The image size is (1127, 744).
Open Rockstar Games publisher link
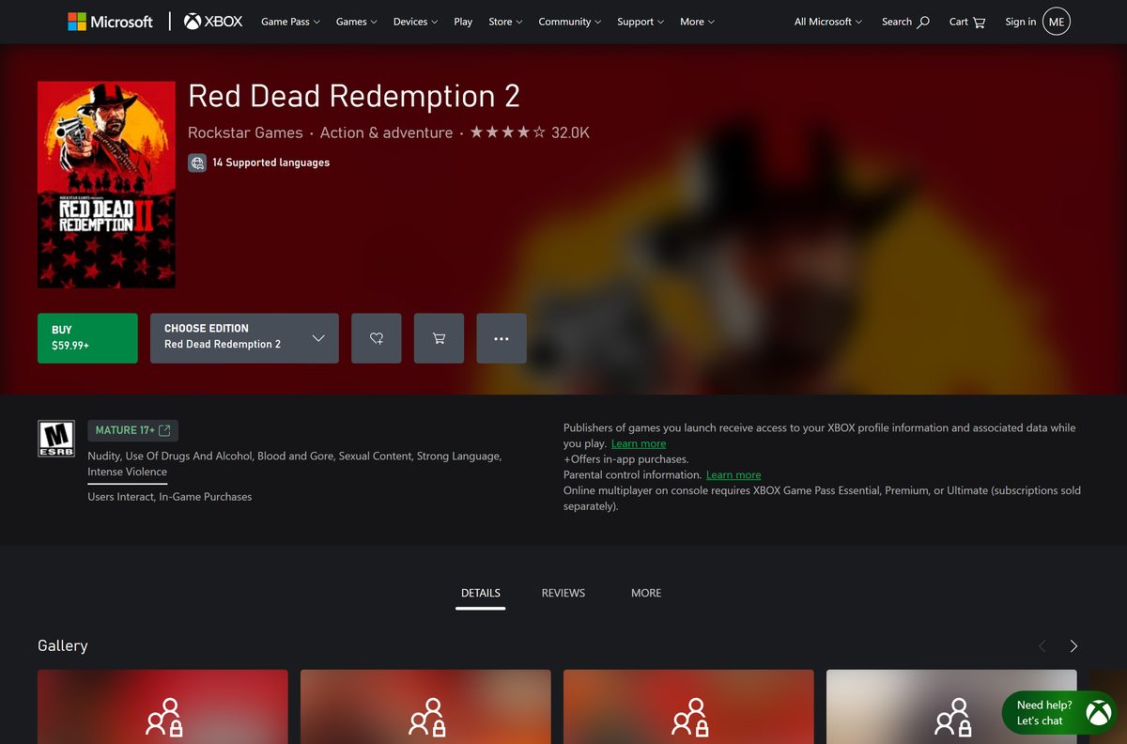click(245, 132)
